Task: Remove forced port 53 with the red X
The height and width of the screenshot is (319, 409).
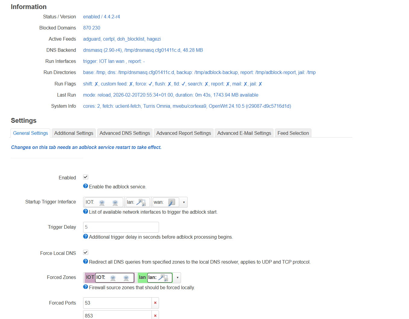Action: pos(155,303)
